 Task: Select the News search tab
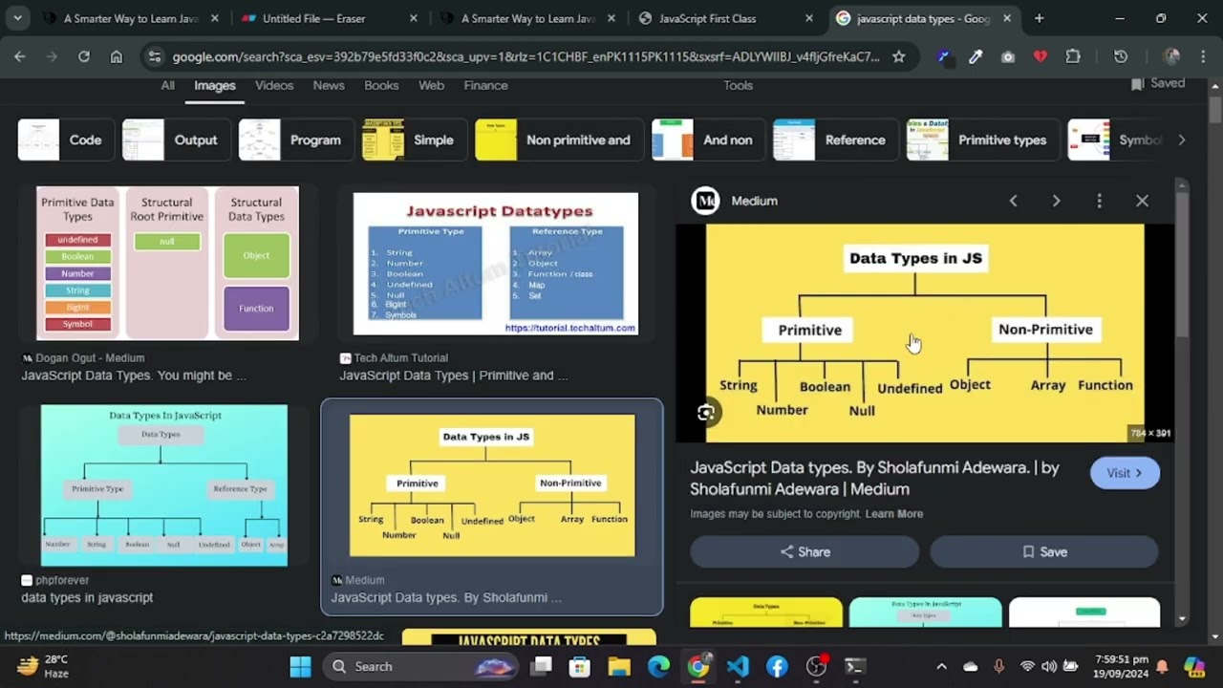point(329,85)
